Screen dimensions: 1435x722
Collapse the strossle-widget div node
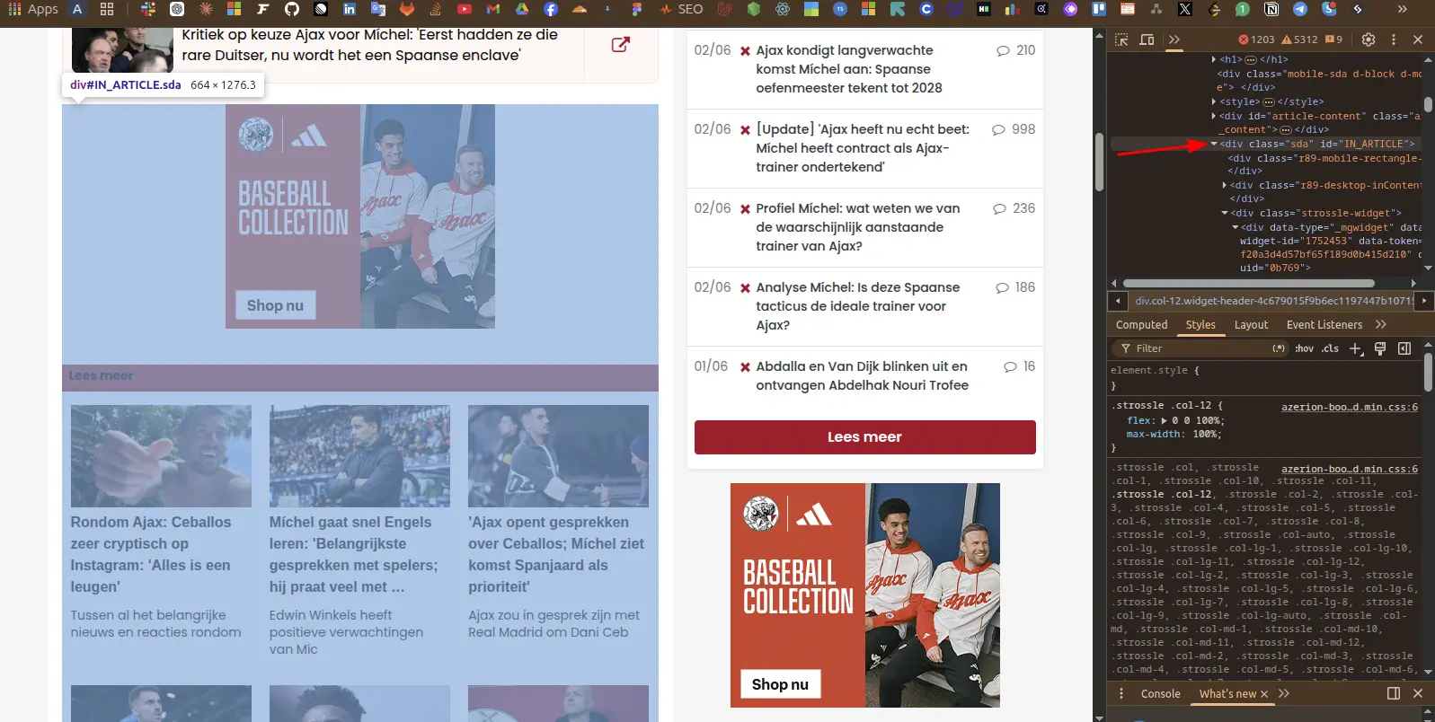pos(1225,213)
